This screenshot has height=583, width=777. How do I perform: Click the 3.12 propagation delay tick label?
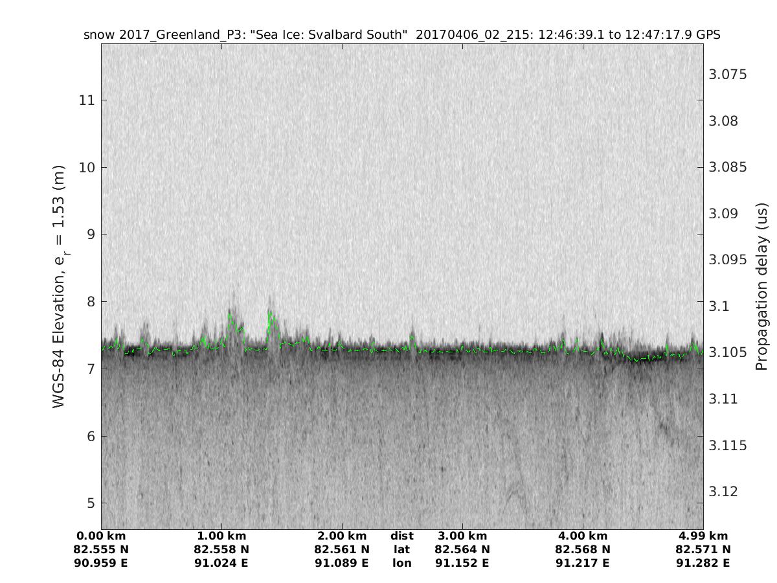coord(725,492)
